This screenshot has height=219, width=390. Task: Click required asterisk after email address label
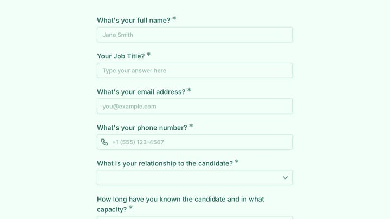[x=189, y=90]
